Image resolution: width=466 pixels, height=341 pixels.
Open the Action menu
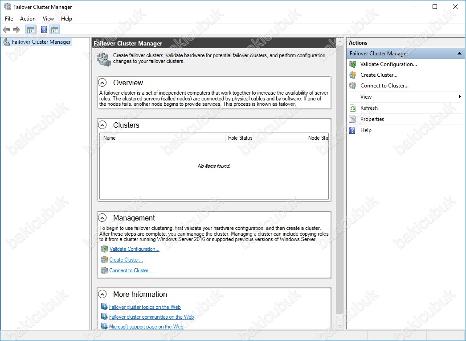coord(28,19)
